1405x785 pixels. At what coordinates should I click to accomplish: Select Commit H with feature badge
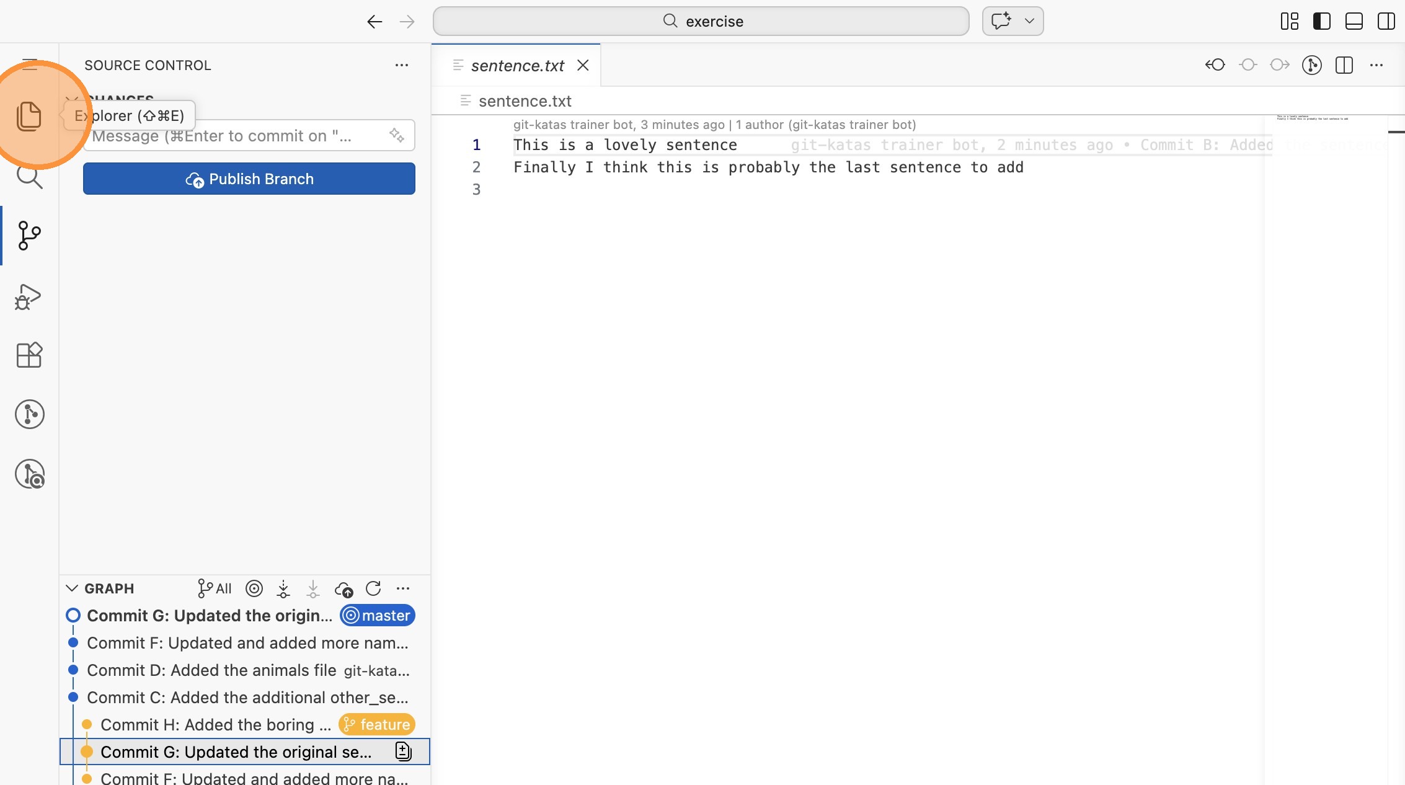coord(215,725)
